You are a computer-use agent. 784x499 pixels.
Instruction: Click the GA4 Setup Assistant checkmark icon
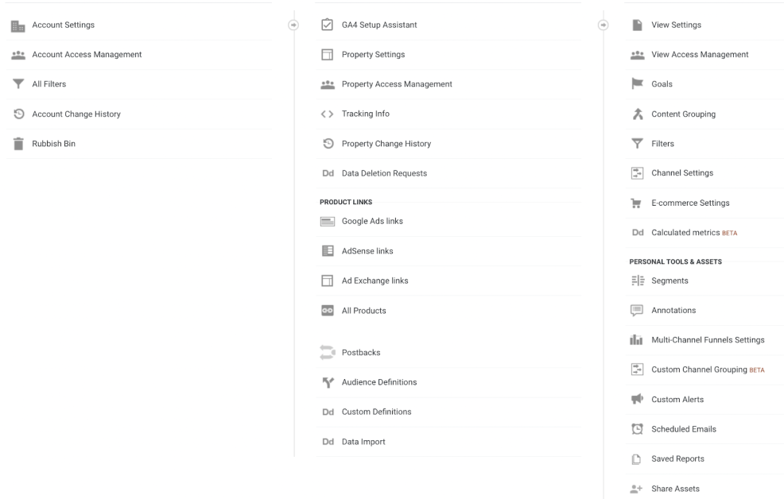(327, 25)
